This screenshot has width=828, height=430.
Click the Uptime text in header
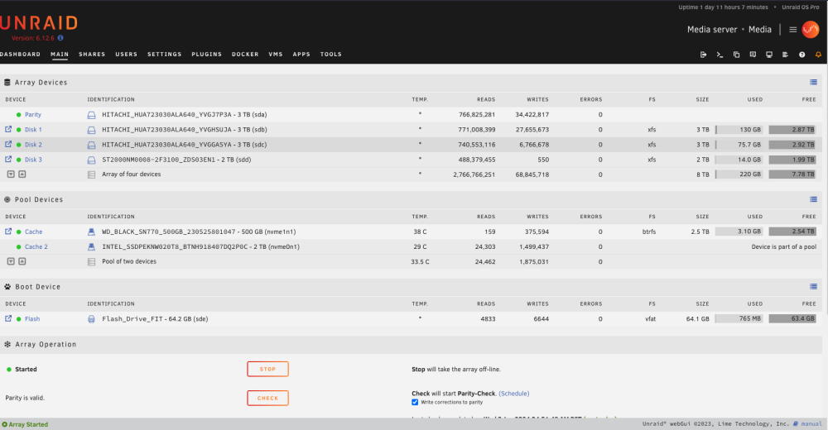[x=723, y=7]
